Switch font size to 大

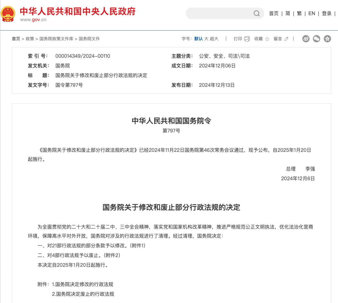(x=206, y=39)
